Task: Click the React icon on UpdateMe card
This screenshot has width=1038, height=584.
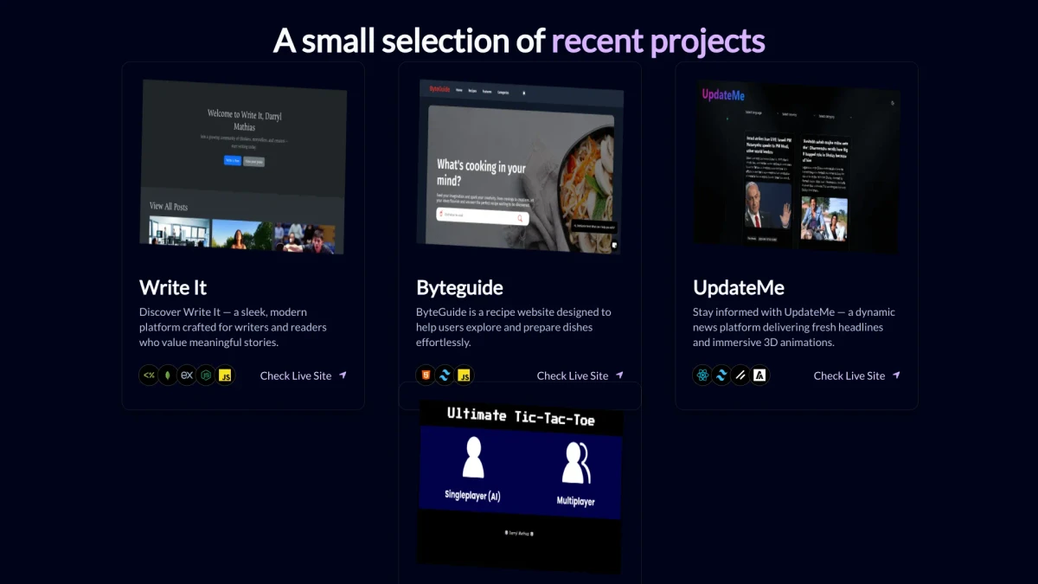Action: pos(702,375)
